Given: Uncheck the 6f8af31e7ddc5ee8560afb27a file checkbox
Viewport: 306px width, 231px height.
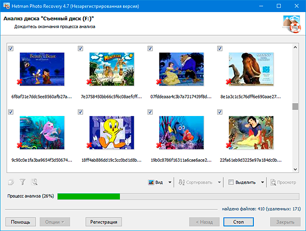Looking at the screenshot, I should (11, 48).
